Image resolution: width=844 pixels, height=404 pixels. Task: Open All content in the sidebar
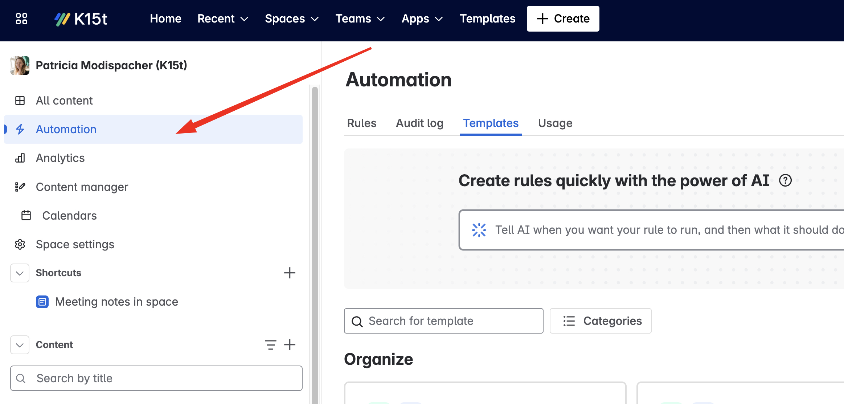point(153,101)
